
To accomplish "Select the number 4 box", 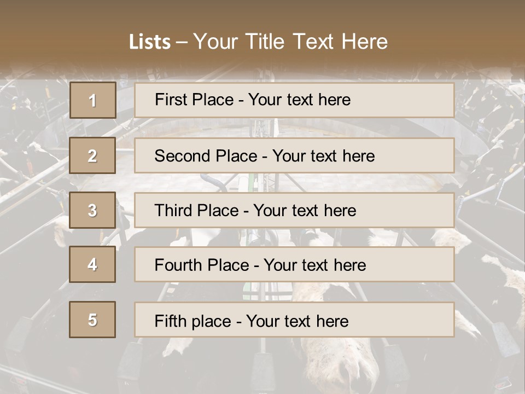I will [x=92, y=265].
